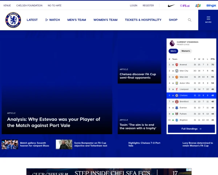The image size is (218, 175).
Task: Click the Everton crest in standings
Action: [177, 108]
